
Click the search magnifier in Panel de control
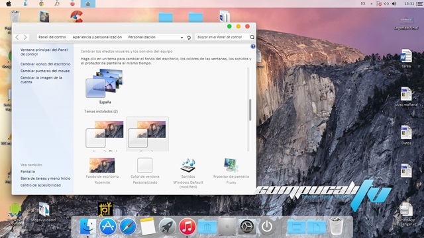pyautogui.click(x=252, y=37)
